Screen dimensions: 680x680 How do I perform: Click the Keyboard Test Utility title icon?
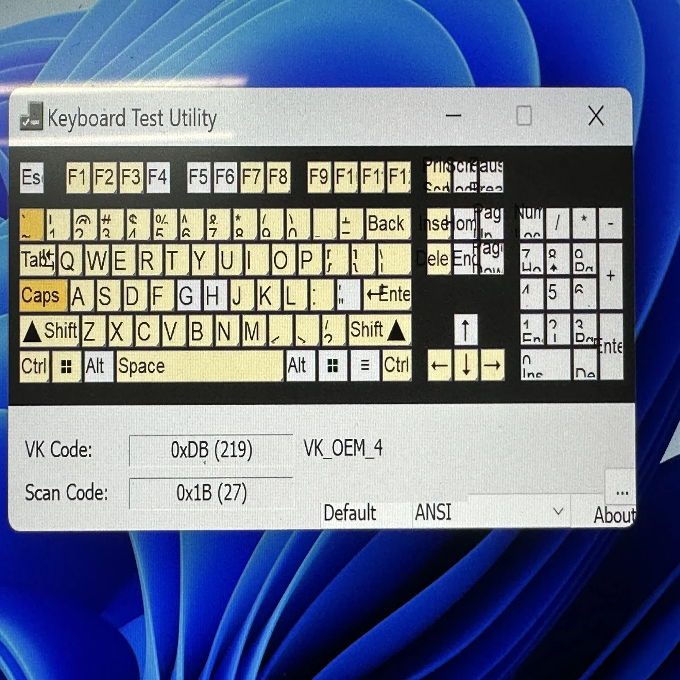(x=32, y=116)
